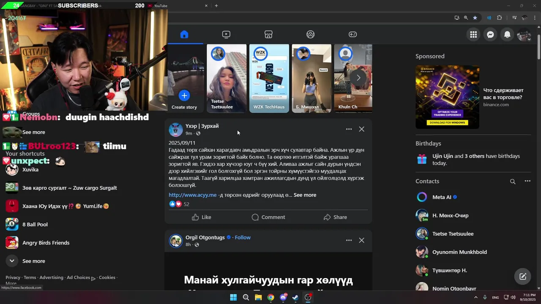
Task: Share the Үхэр | Зурхай post
Action: pyautogui.click(x=335, y=217)
